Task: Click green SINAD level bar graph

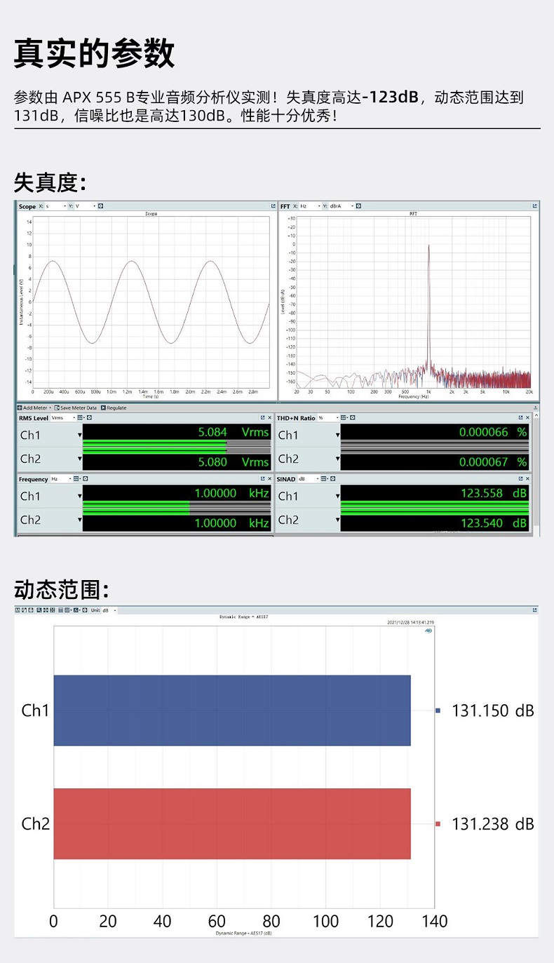Action: coord(434,509)
